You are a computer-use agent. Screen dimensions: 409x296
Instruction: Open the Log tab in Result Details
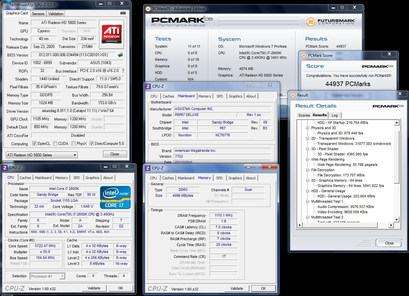tap(335, 115)
